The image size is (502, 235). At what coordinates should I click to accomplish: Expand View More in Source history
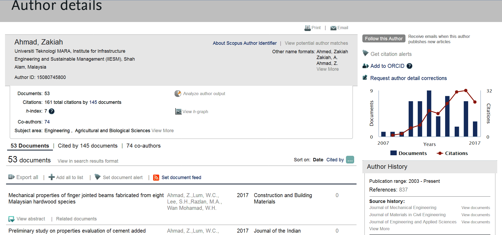[379, 229]
